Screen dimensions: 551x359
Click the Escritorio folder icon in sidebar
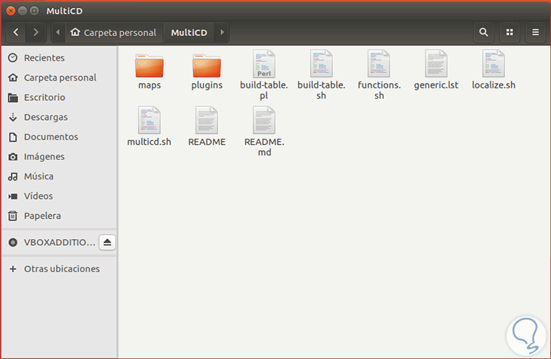13,97
